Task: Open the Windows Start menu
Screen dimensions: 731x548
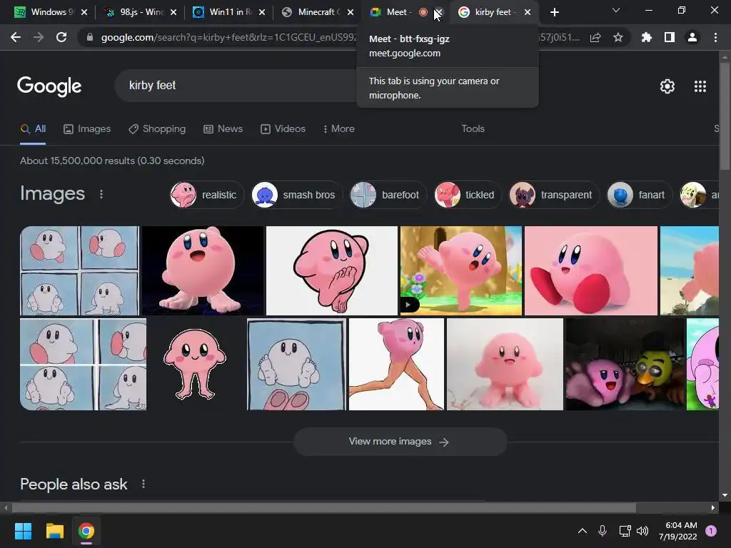Action: [23, 531]
